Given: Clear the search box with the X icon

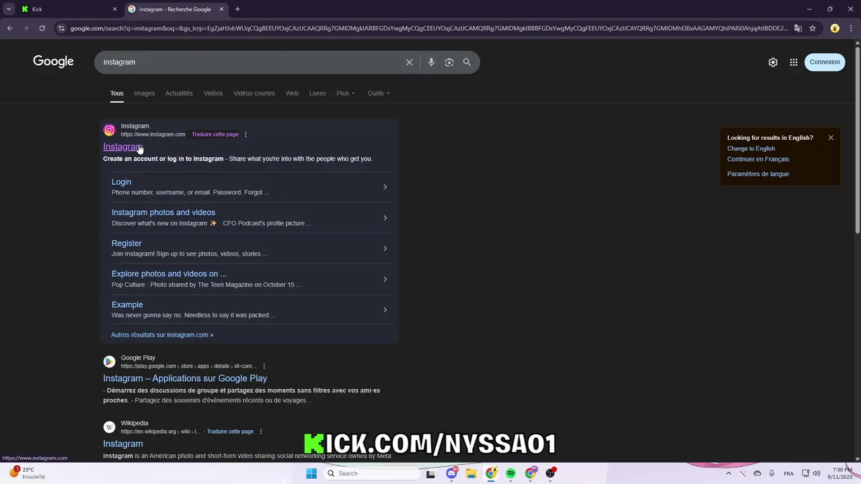Looking at the screenshot, I should point(409,62).
